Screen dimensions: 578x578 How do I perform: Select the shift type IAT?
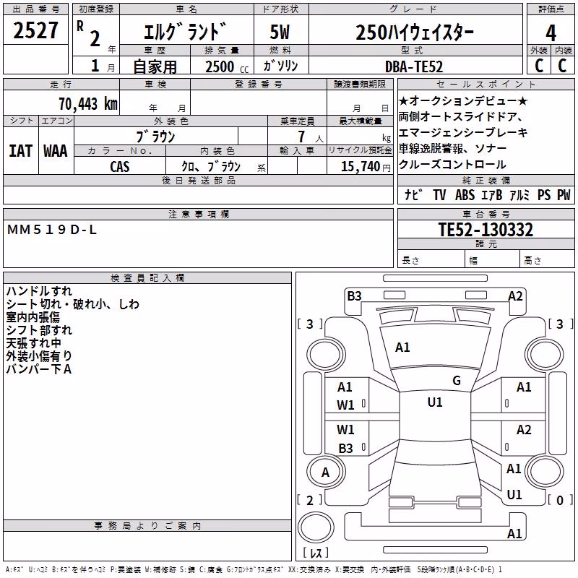(20, 151)
